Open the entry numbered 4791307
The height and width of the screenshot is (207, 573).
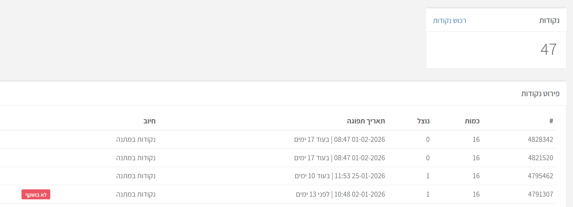point(540,194)
